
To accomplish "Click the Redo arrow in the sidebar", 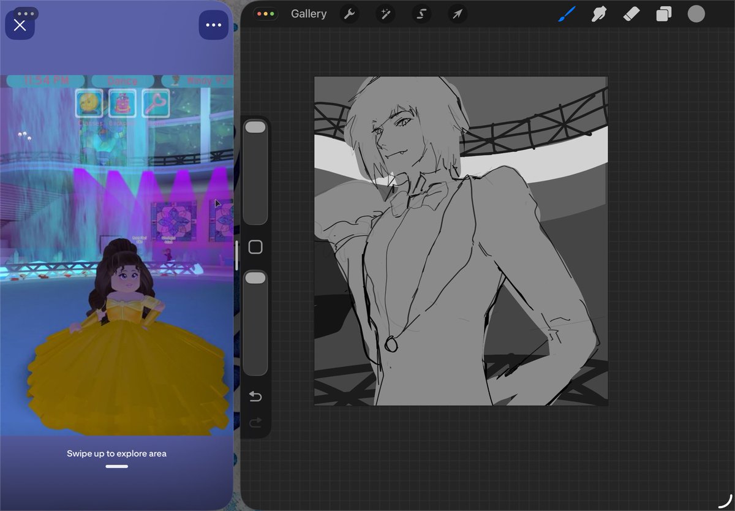I will pos(255,422).
